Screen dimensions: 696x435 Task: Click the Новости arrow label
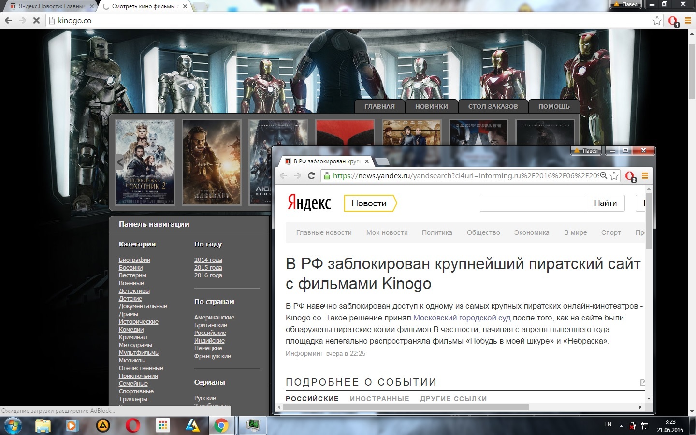(x=370, y=203)
